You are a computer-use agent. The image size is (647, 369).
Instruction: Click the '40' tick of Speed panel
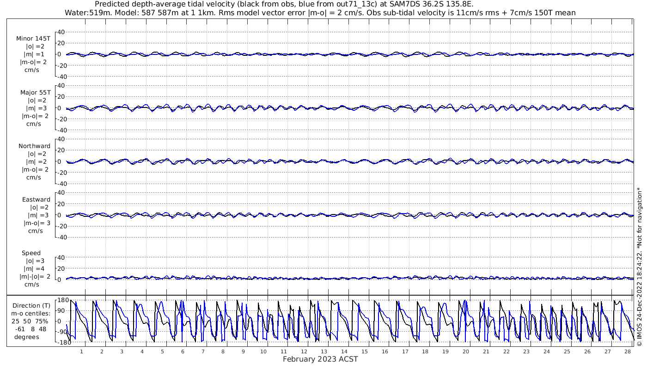click(61, 257)
